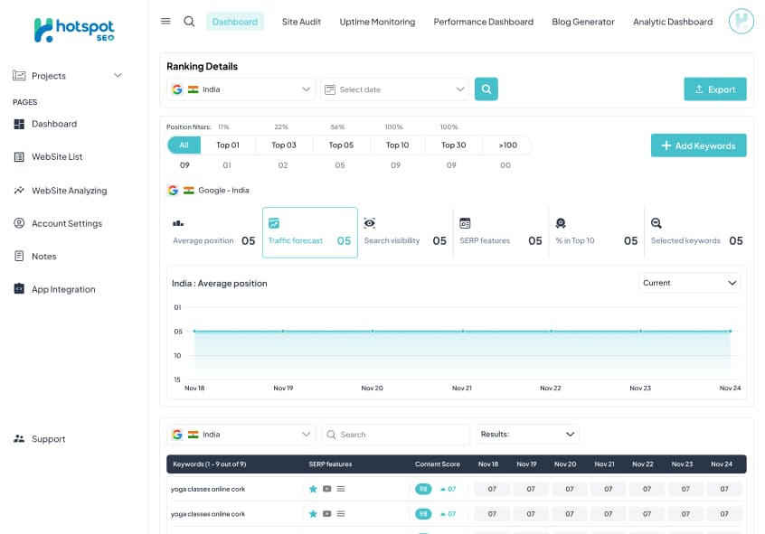
Task: Click the list icon in second keyword row
Action: point(341,513)
